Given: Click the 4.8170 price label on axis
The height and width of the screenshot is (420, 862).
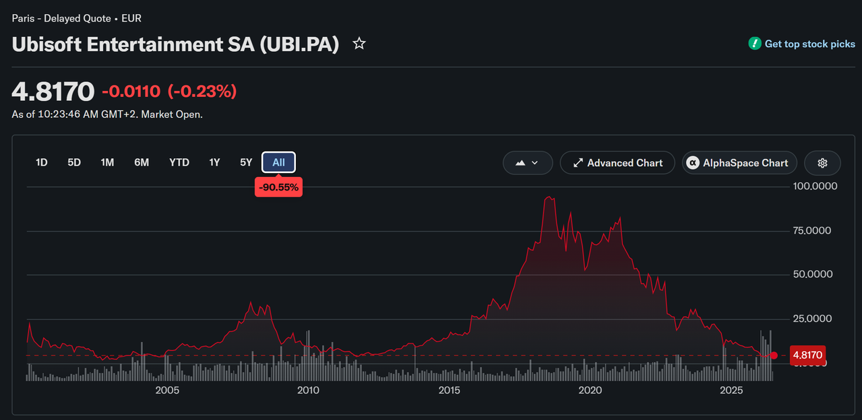Looking at the screenshot, I should [x=807, y=355].
